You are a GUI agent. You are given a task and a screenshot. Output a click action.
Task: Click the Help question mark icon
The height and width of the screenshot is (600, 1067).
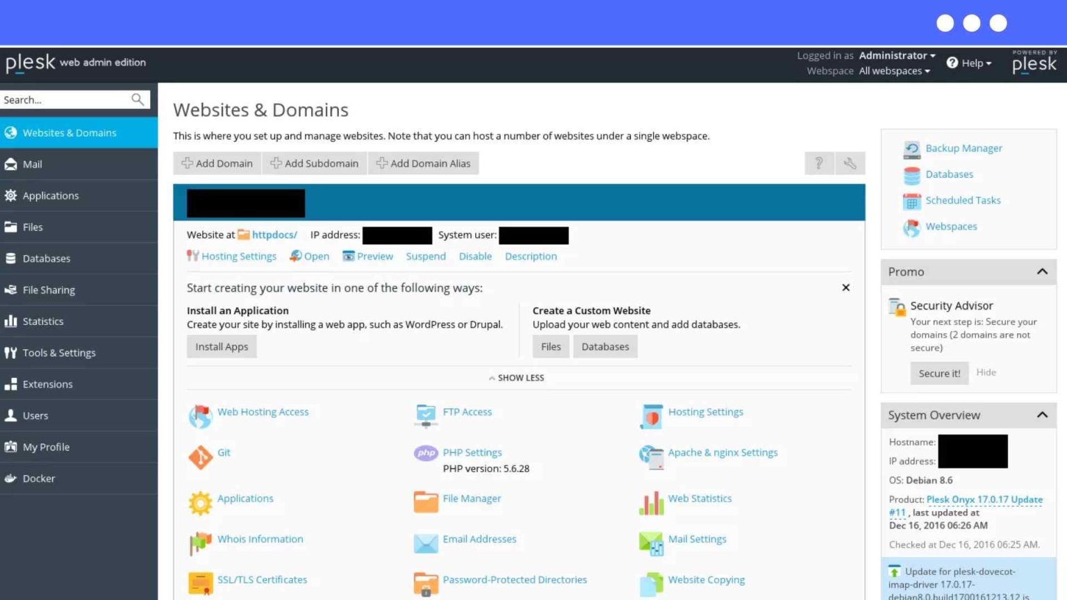click(x=952, y=62)
